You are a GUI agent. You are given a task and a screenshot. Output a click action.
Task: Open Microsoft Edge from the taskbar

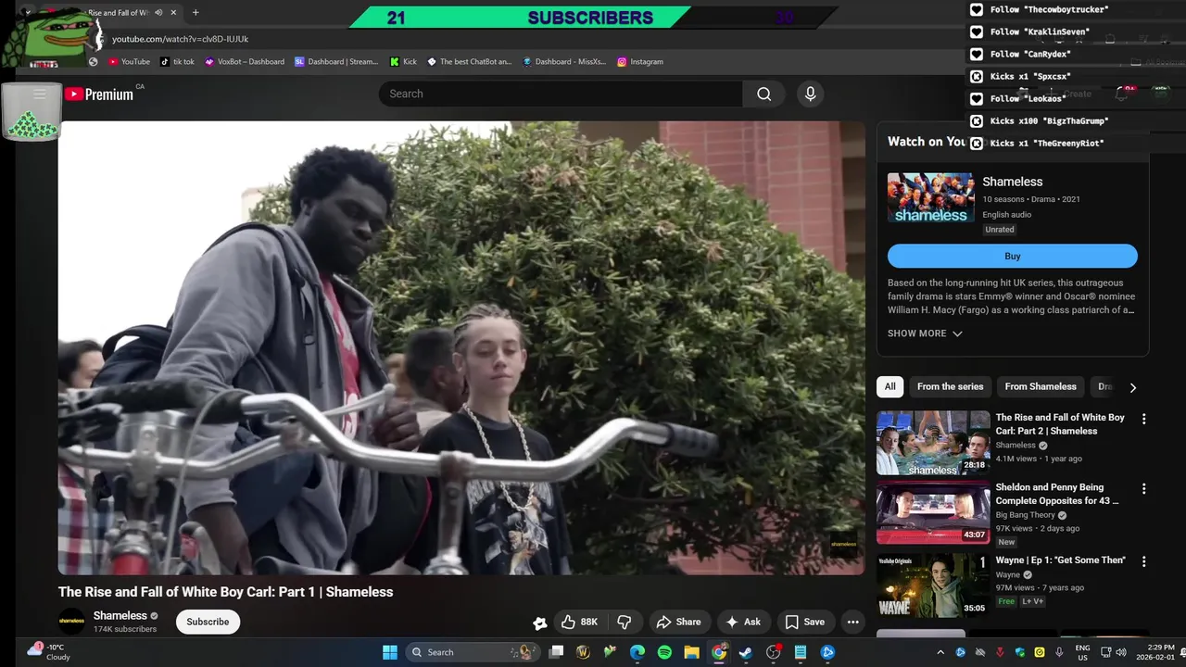point(637,652)
